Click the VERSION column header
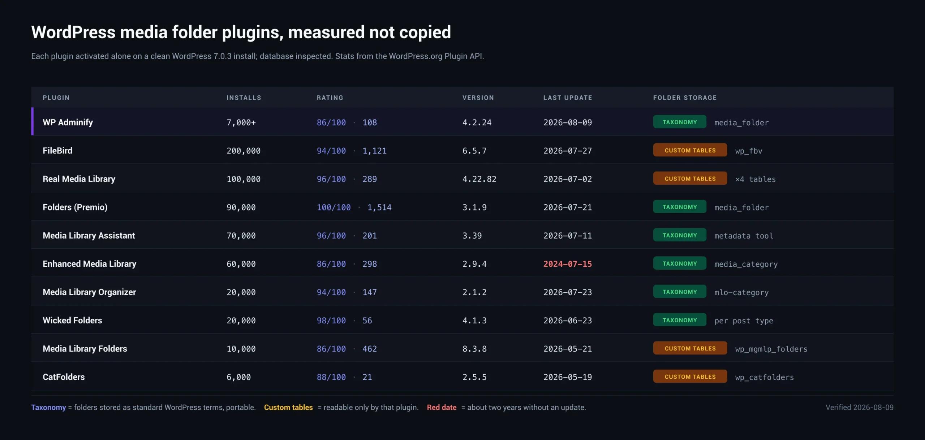Viewport: 925px width, 440px height. [478, 97]
